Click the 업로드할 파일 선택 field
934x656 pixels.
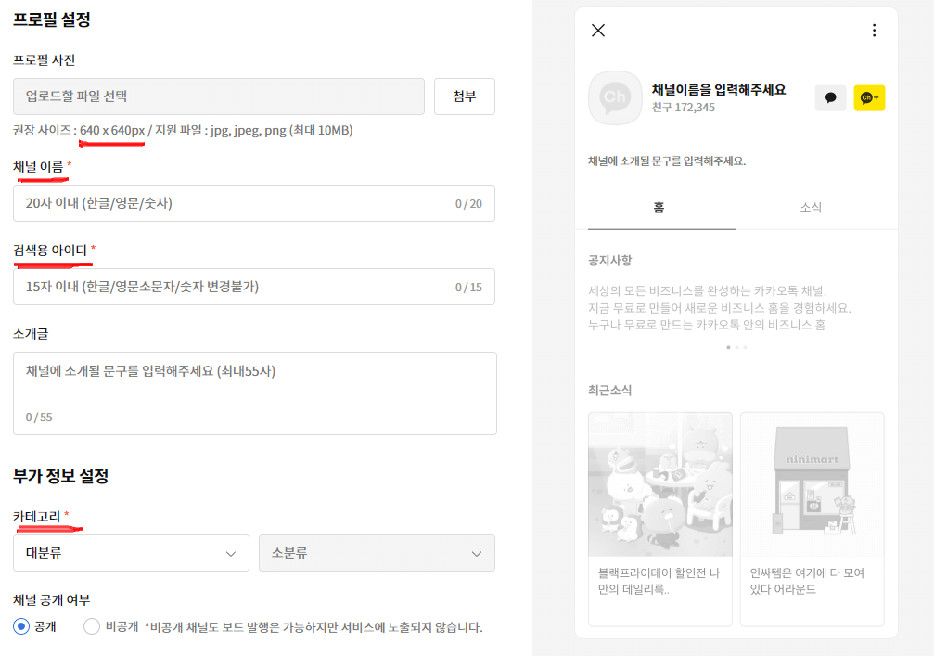click(x=218, y=96)
